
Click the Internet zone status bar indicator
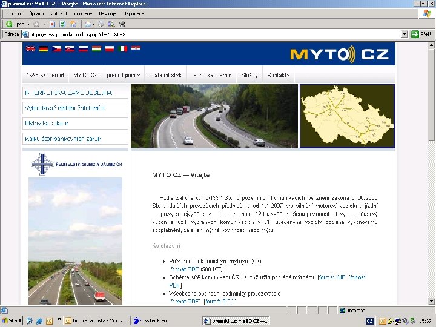pyautogui.click(x=352, y=310)
